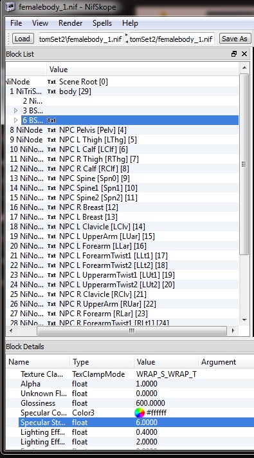Click the Txt icon beside NPC R Calf

(x=51, y=169)
